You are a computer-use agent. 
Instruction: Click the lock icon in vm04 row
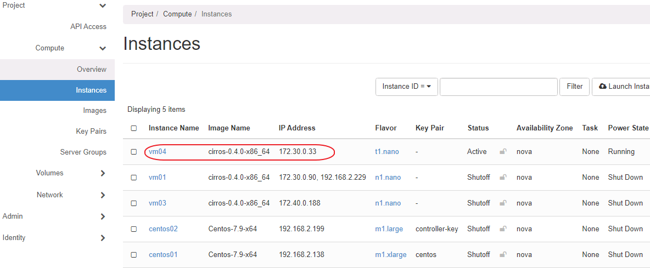[x=503, y=152]
